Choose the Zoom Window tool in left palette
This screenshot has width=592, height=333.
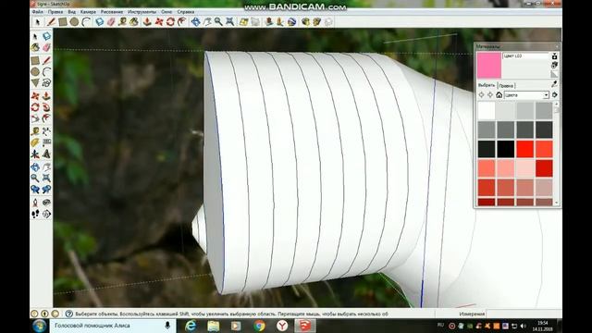click(x=46, y=178)
